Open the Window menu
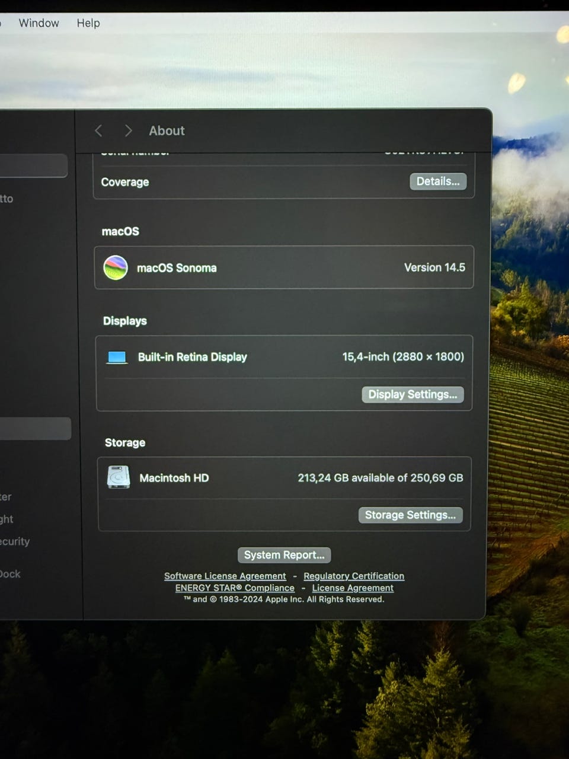 pyautogui.click(x=39, y=23)
